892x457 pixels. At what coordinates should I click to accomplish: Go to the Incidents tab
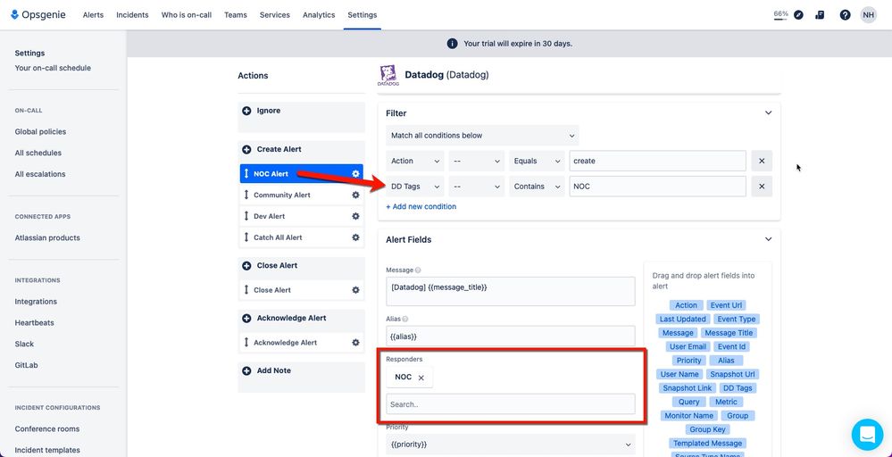pyautogui.click(x=132, y=15)
